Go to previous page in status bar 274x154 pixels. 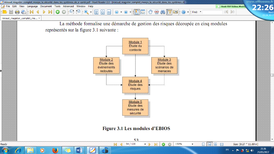click(121, 144)
